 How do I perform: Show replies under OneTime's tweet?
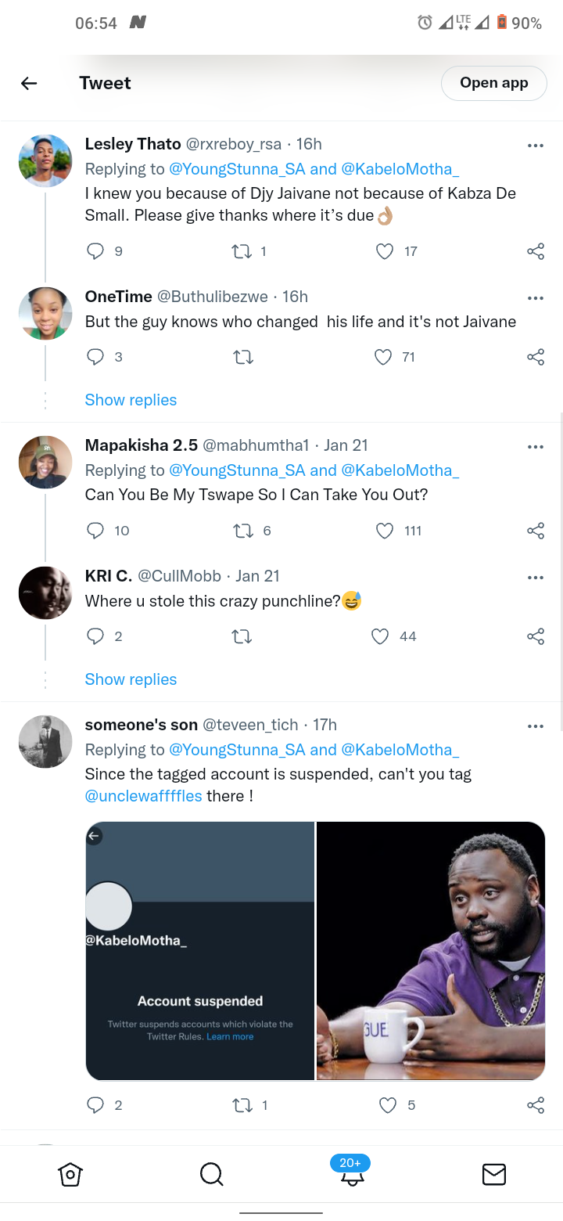coord(131,400)
